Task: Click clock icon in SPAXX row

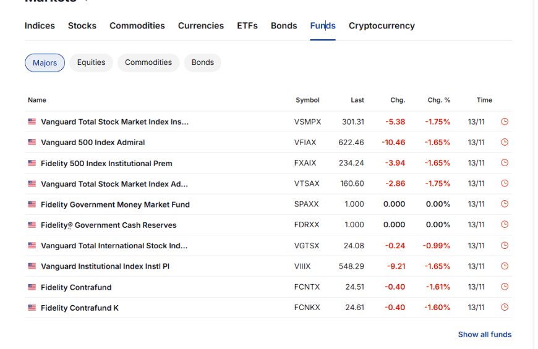Action: point(505,204)
